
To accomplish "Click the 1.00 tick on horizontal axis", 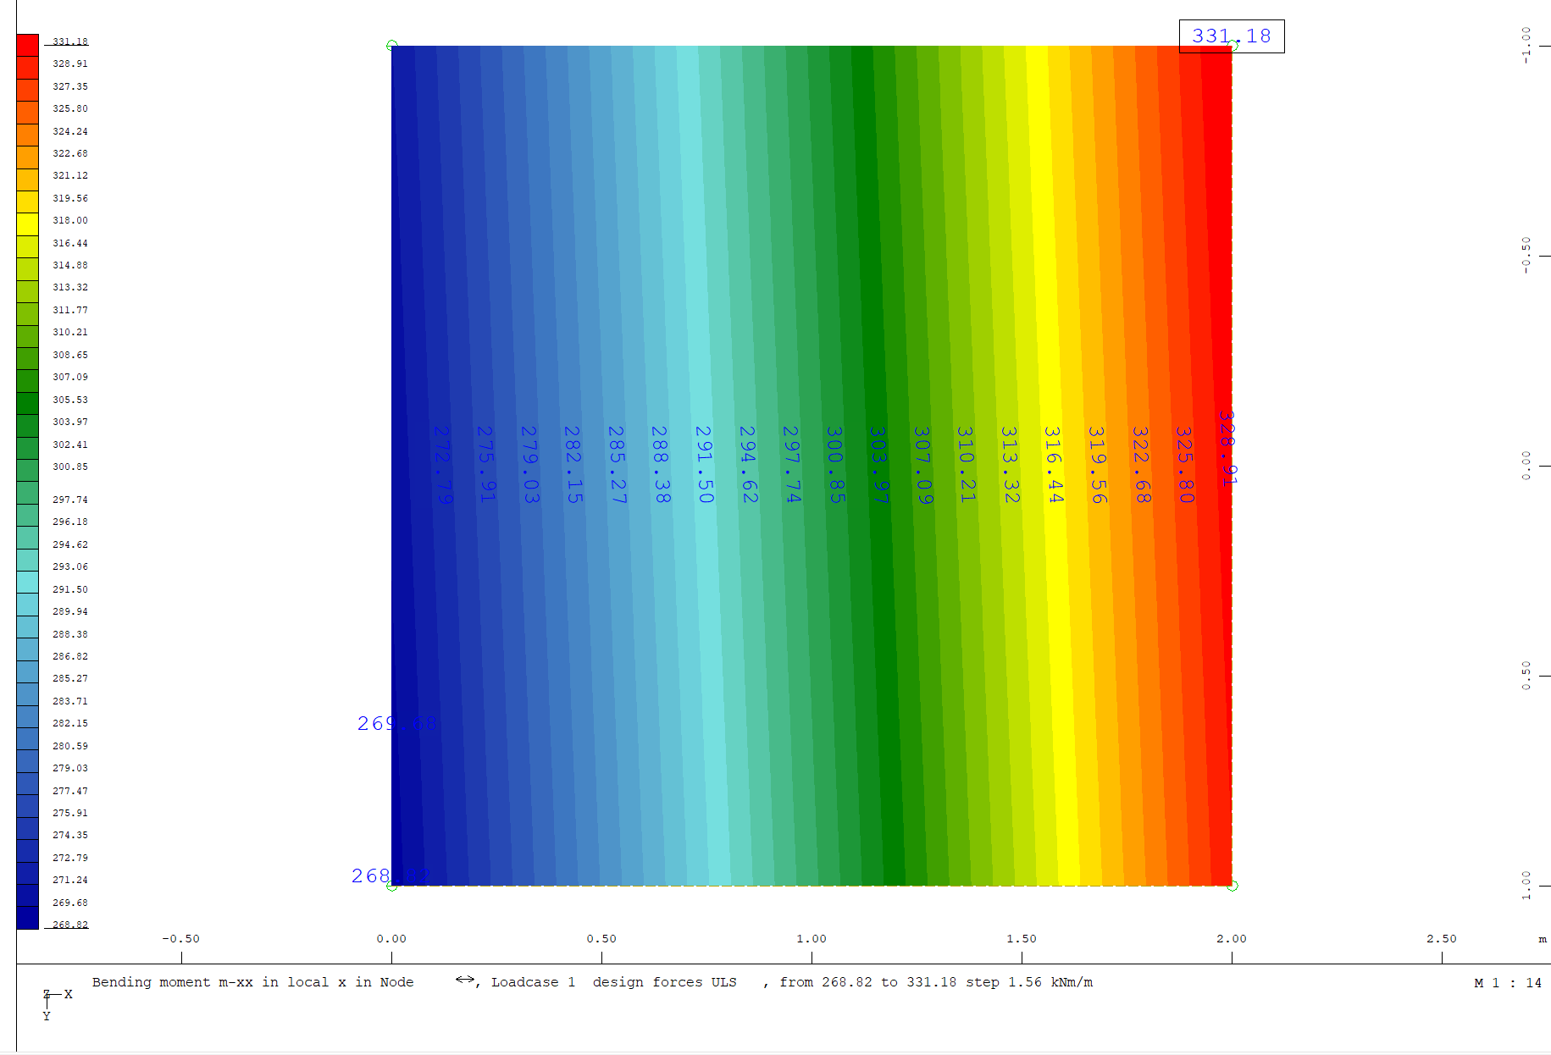I will pyautogui.click(x=812, y=939).
